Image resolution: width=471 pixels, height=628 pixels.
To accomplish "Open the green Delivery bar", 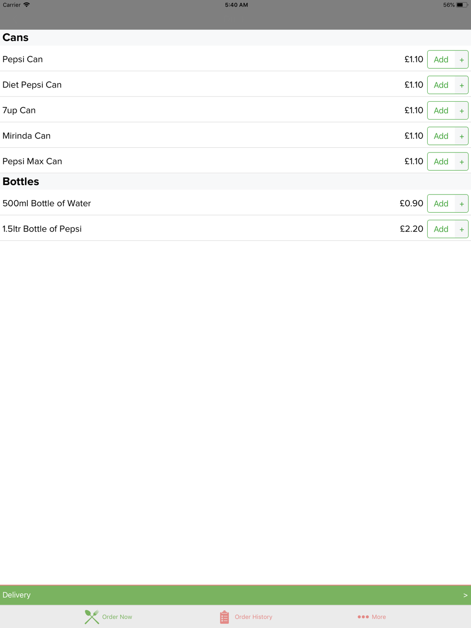I will click(235, 595).
